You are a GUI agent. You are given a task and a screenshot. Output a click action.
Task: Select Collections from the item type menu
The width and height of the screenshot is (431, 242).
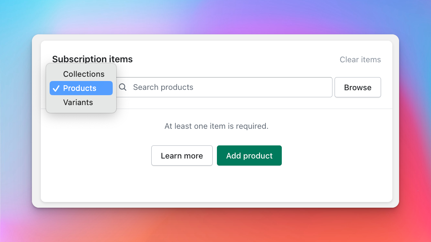84,74
